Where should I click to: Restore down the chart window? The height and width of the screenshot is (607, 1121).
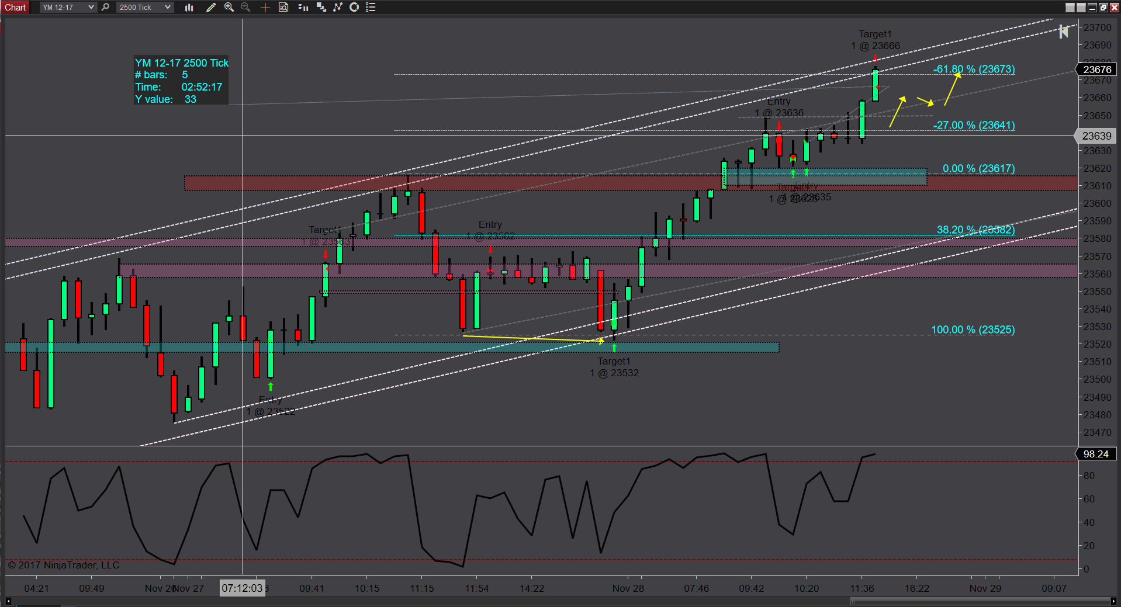tap(1103, 7)
